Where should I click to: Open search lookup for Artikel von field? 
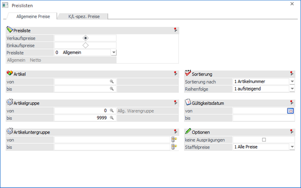(x=112, y=81)
